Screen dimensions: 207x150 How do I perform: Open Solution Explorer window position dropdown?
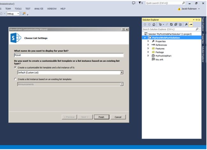(194, 20)
